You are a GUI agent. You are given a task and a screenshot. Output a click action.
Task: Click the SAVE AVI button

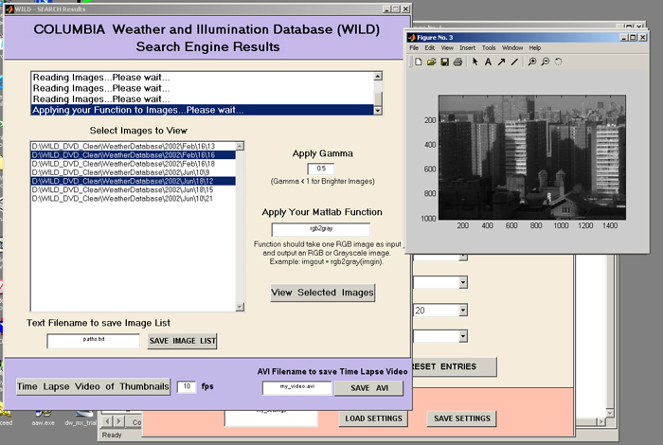click(370, 387)
